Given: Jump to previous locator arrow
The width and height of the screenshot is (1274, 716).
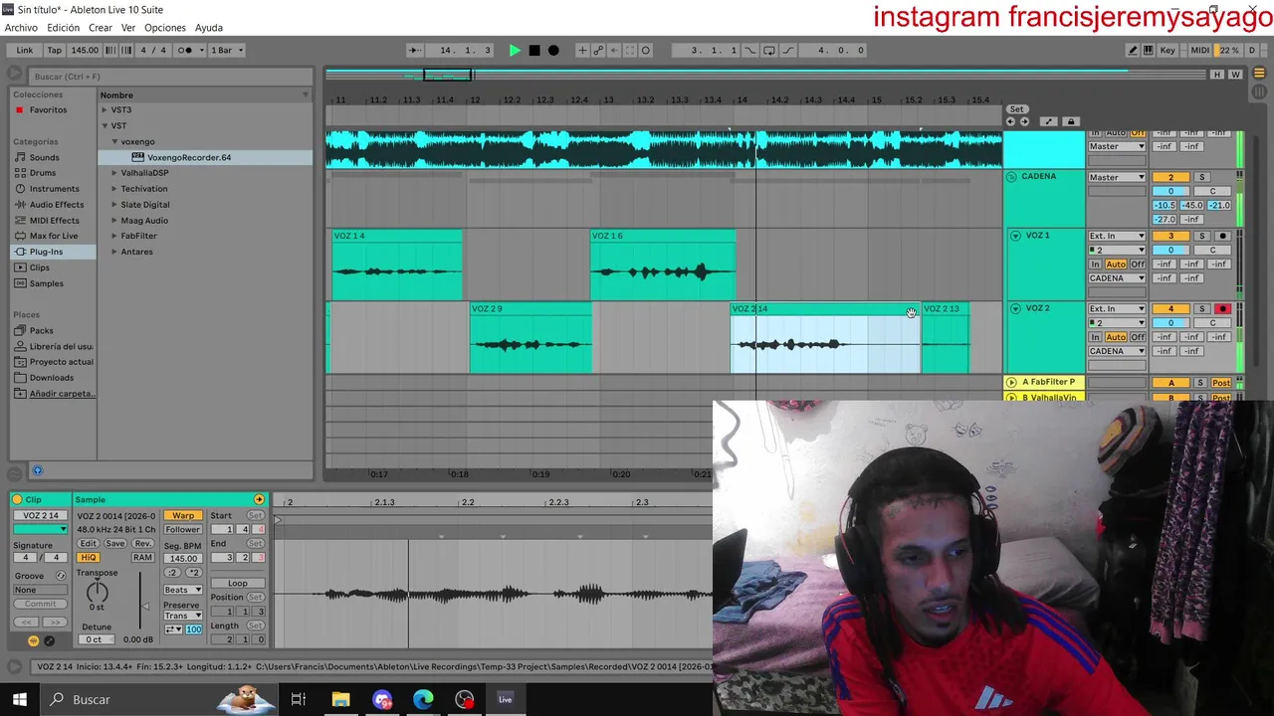Looking at the screenshot, I should (1010, 121).
